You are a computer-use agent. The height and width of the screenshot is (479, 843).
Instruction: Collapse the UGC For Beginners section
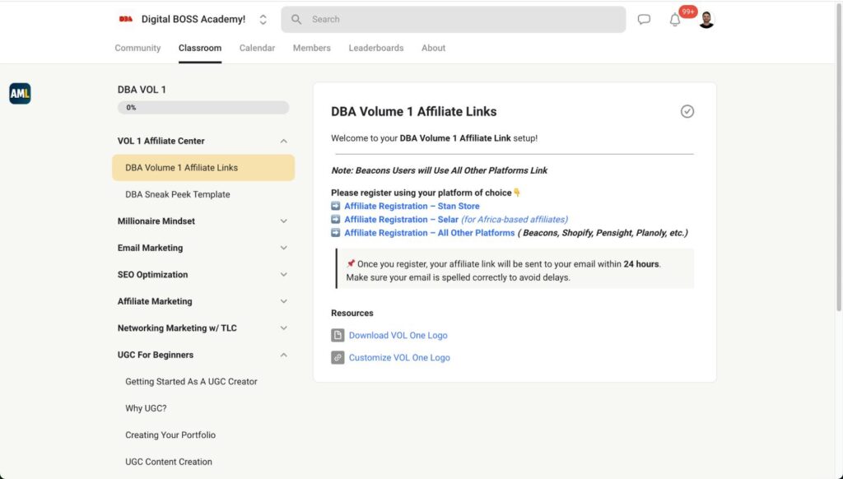pyautogui.click(x=283, y=355)
